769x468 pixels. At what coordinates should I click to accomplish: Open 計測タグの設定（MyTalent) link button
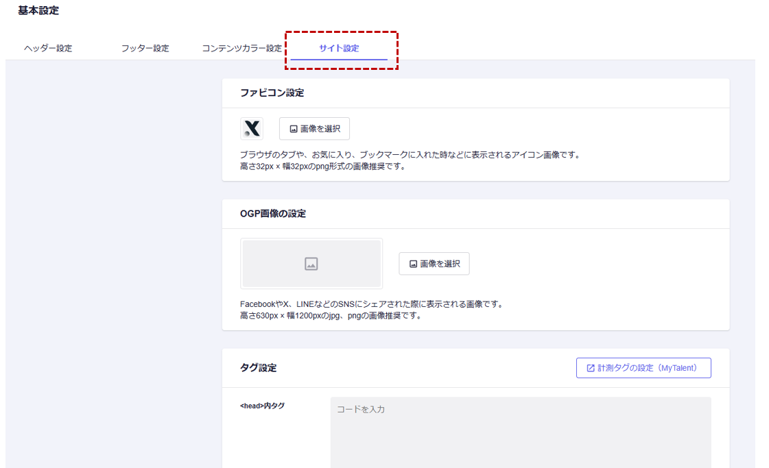pyautogui.click(x=643, y=368)
